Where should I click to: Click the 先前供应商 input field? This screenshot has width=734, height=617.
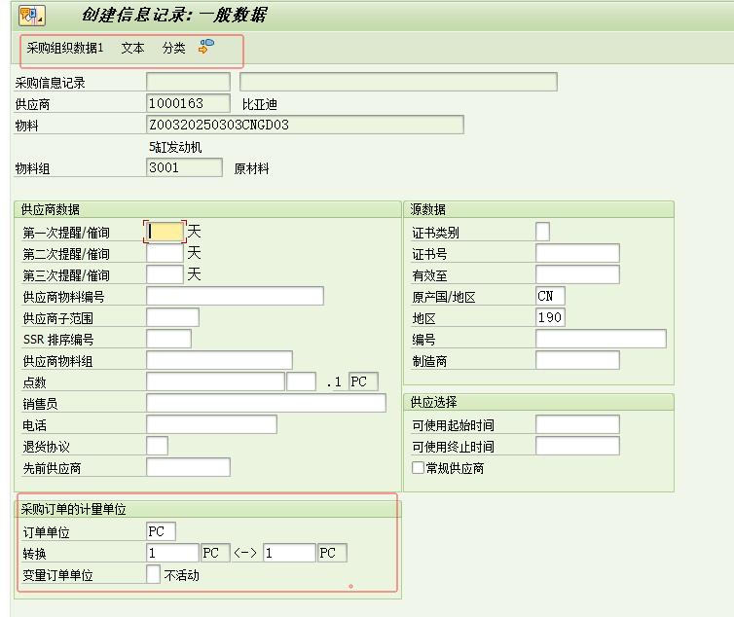[188, 467]
